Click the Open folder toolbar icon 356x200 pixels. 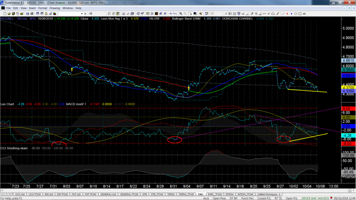9,14
